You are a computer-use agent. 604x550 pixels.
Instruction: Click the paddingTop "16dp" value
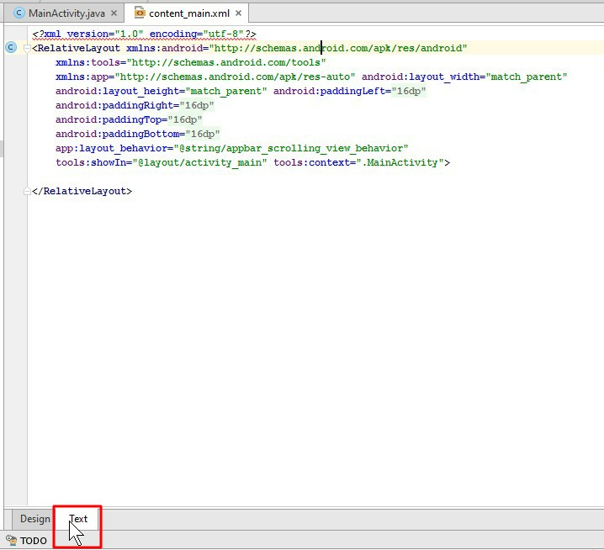[185, 119]
